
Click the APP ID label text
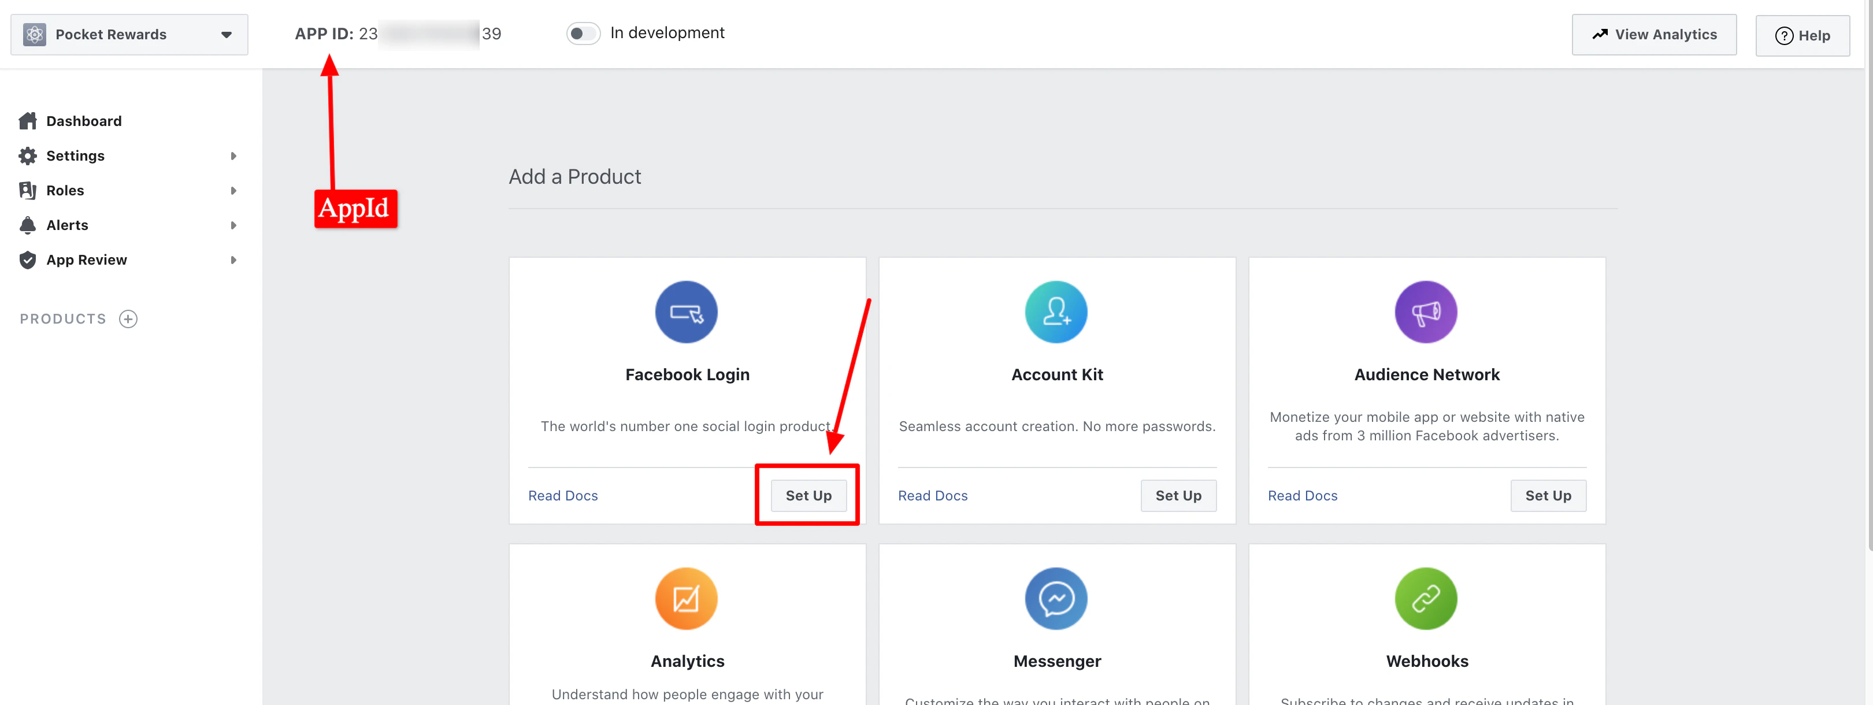tap(324, 34)
